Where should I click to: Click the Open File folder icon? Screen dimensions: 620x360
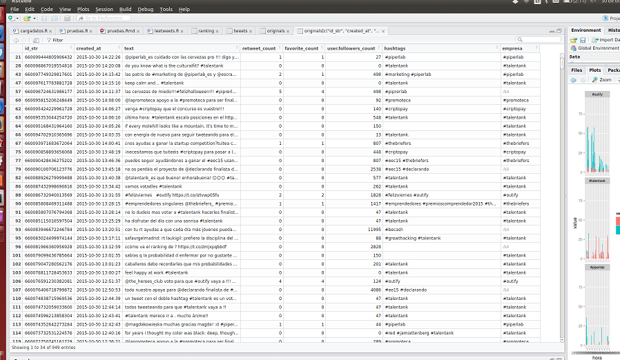tap(27, 18)
